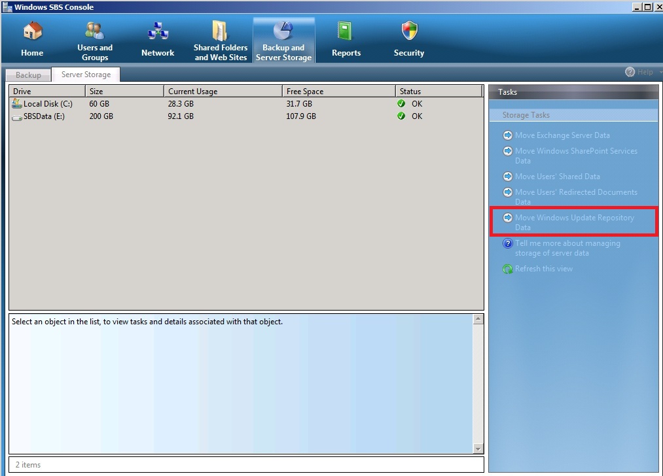Open Tell me more about managing storage link
The image size is (663, 476).
(x=567, y=248)
